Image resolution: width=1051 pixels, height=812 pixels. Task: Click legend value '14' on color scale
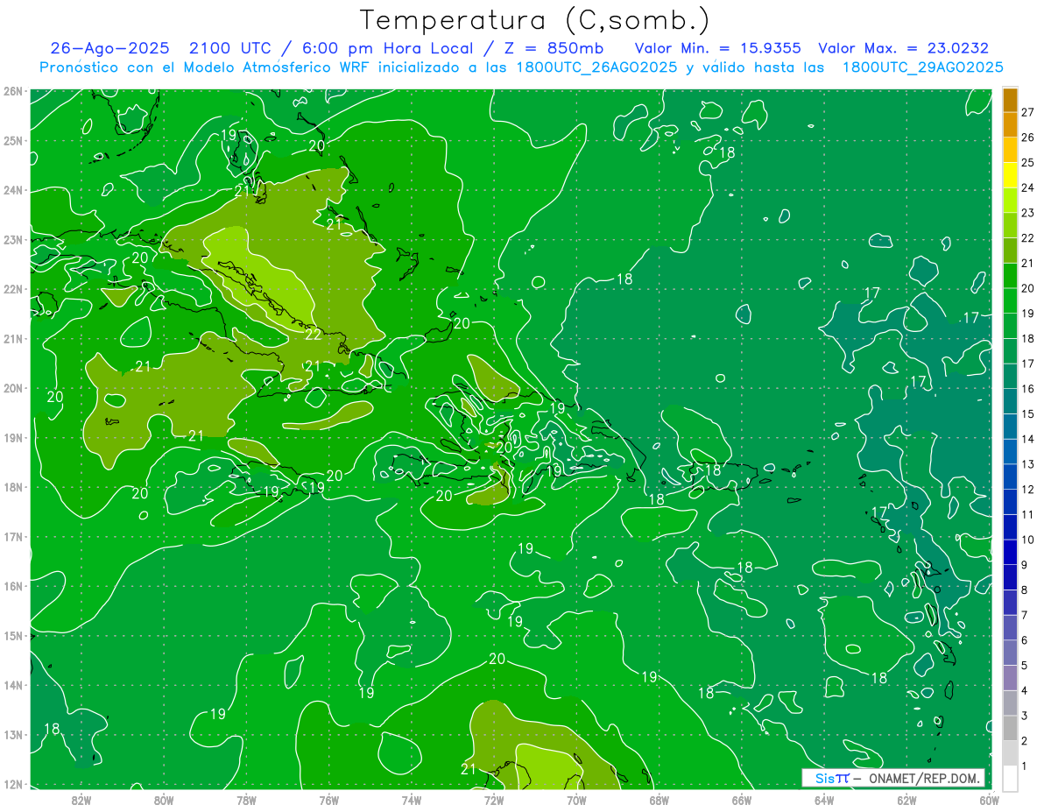pyautogui.click(x=1028, y=439)
